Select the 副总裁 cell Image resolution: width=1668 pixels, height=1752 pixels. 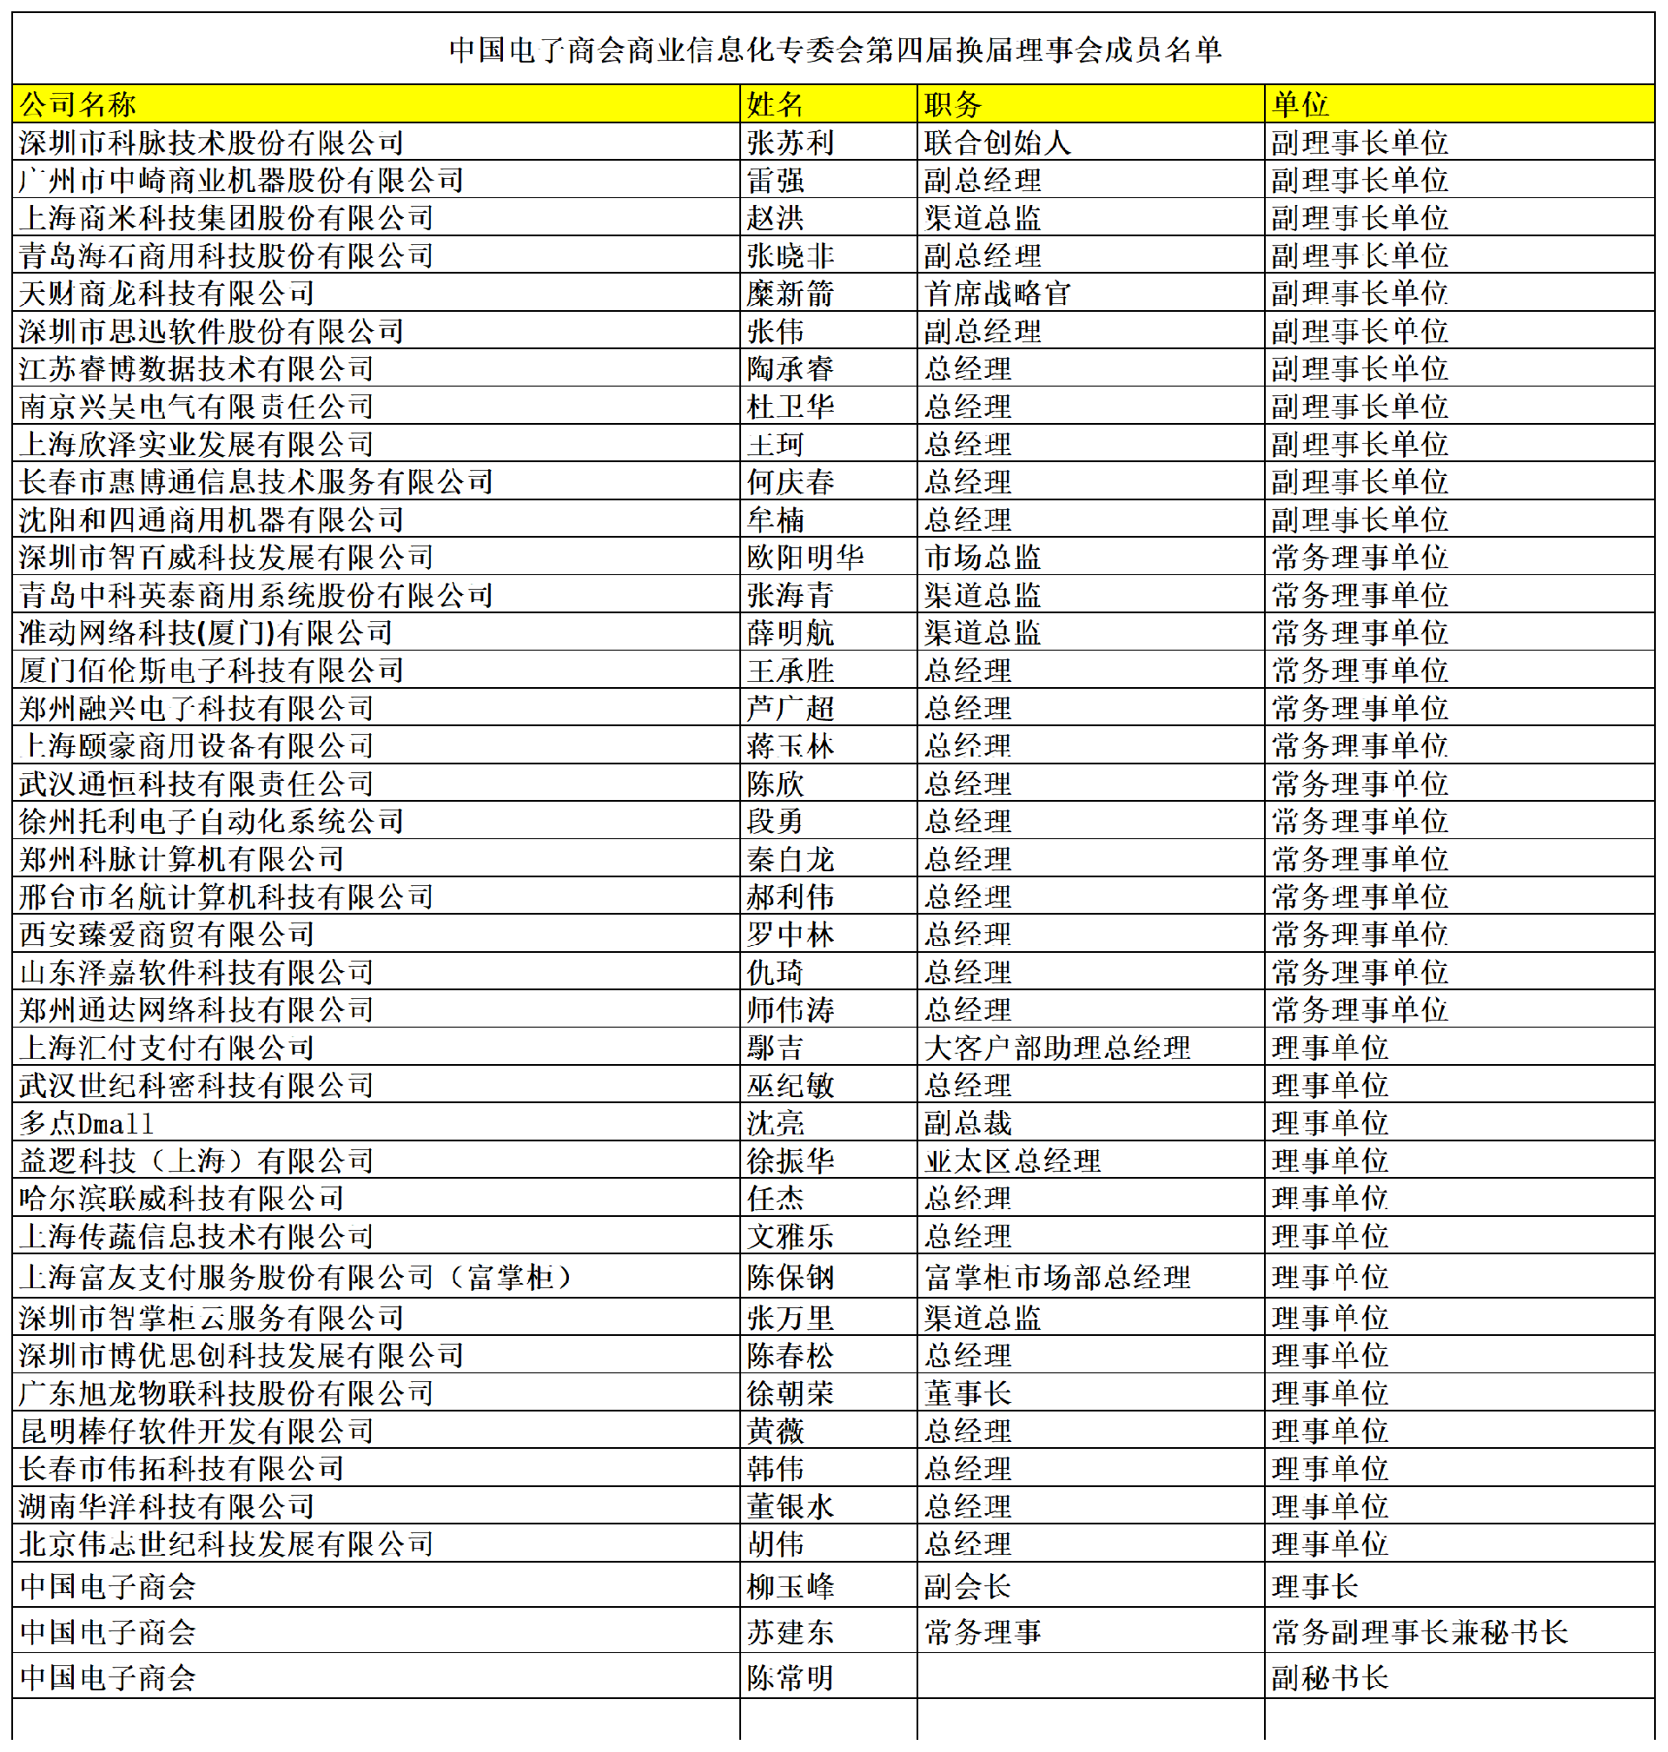[1091, 1123]
